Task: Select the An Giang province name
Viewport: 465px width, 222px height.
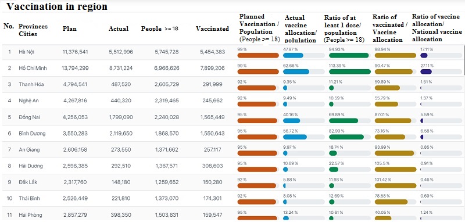Action: click(29, 150)
